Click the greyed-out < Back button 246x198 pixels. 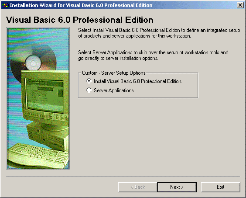tap(137, 187)
